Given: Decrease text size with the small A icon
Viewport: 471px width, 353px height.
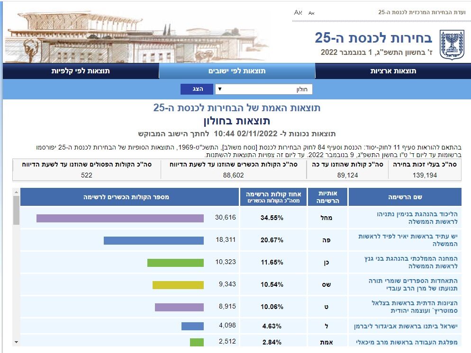Looking at the screenshot, I should pyautogui.click(x=311, y=13).
